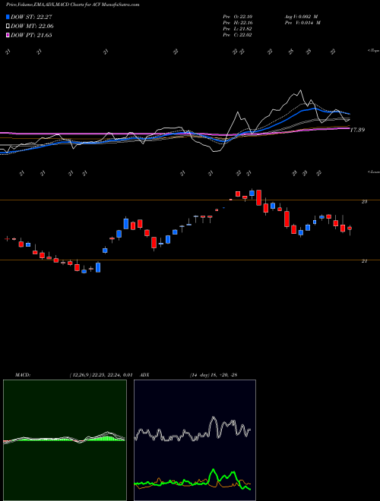Click the chart title mentioning MunafaSutra.com
Viewport: 380px width, 501px height.
[73, 5]
